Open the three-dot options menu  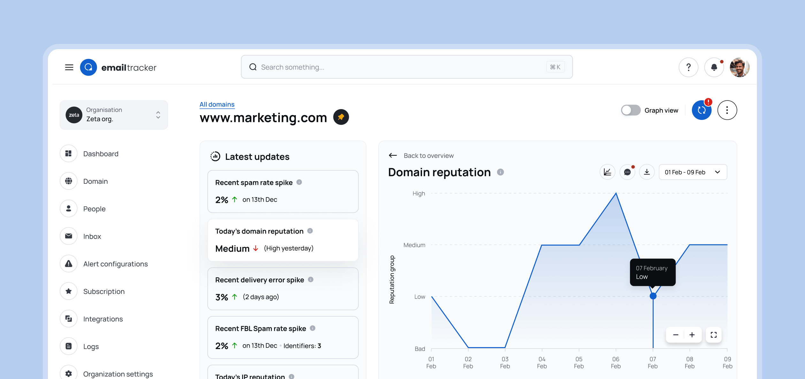[x=727, y=110]
